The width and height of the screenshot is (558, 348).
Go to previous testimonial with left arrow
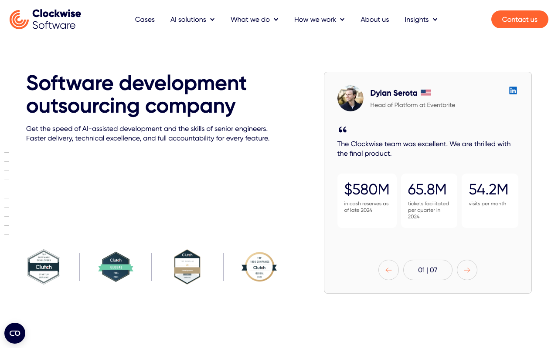pos(388,270)
